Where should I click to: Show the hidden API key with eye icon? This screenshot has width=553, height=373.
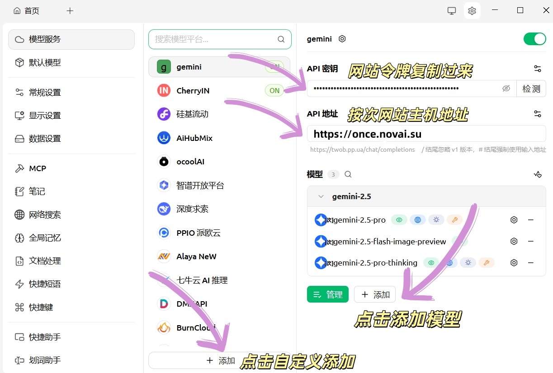click(x=506, y=89)
